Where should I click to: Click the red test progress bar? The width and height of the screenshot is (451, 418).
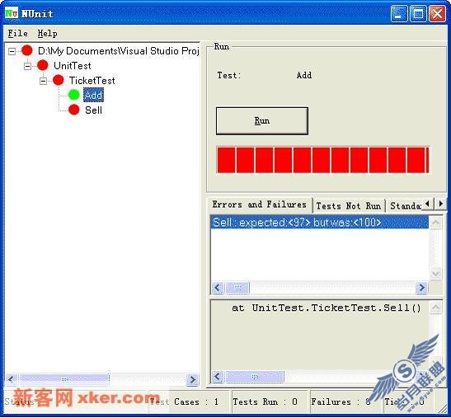[323, 160]
